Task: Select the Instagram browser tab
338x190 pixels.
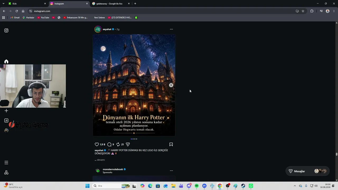Action: click(69, 4)
